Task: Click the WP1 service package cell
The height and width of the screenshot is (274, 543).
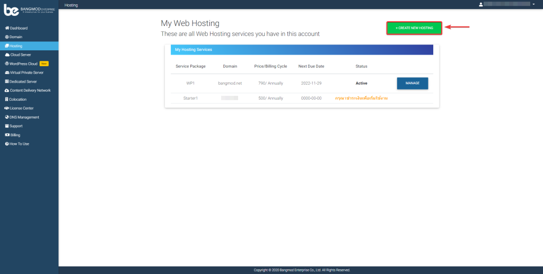Action: pos(190,83)
